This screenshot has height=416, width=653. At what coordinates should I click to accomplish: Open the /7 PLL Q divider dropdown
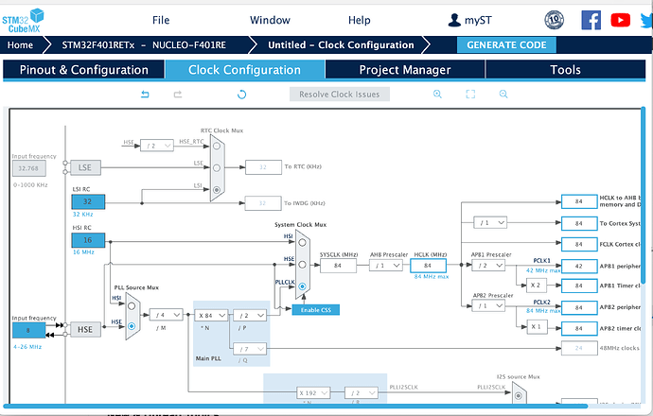point(250,349)
